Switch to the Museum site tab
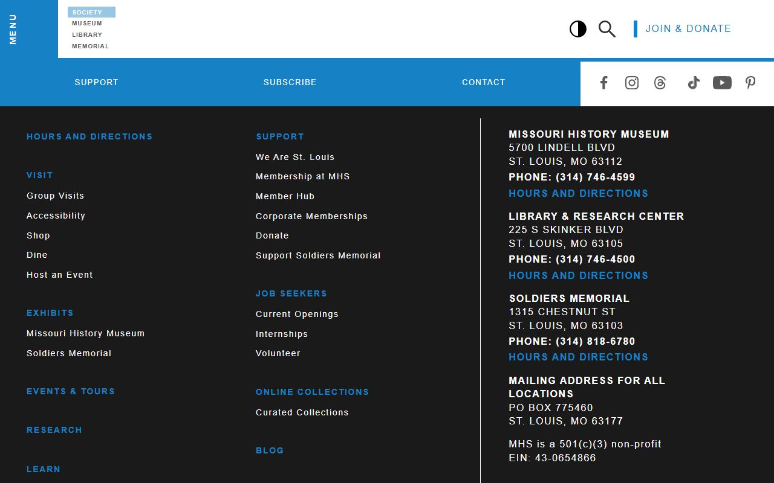Image resolution: width=774 pixels, height=483 pixels. (87, 24)
